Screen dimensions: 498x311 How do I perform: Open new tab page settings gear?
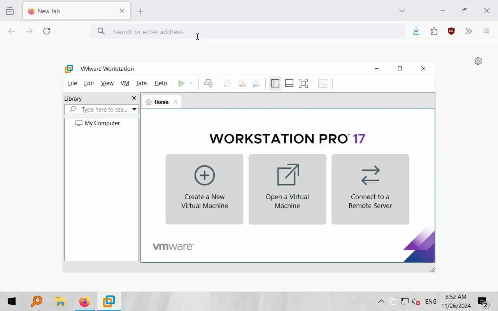point(478,61)
